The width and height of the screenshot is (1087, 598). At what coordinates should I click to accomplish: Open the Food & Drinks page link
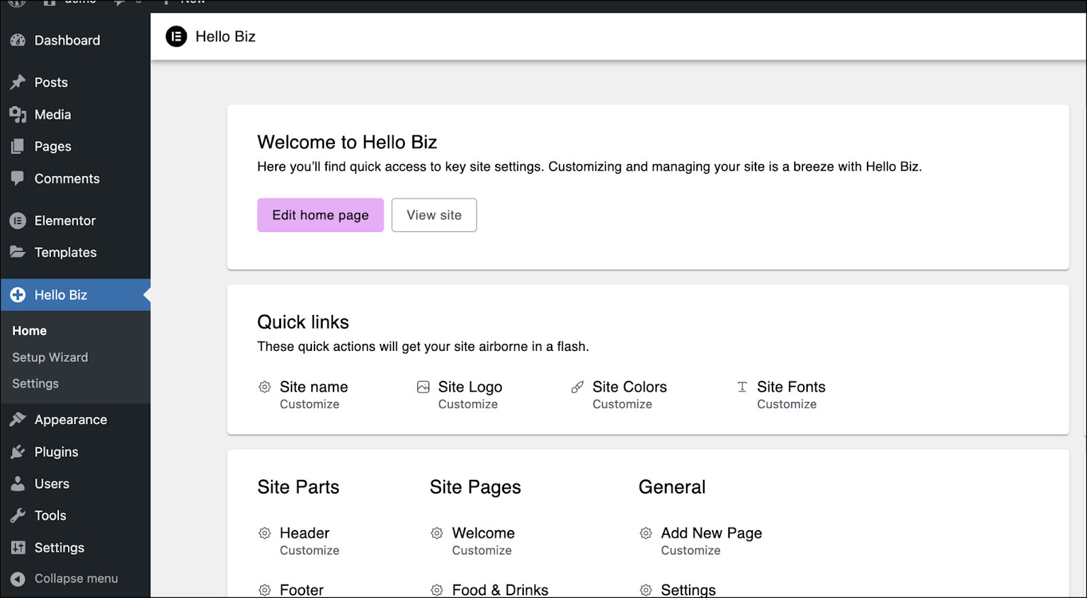click(500, 590)
